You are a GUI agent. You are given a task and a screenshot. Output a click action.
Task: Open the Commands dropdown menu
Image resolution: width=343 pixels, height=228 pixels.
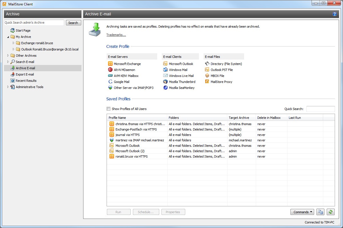302,212
